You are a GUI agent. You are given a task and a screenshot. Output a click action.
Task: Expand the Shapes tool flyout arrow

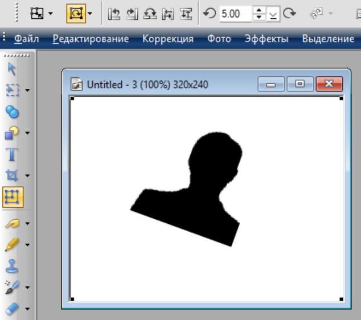[27, 133]
